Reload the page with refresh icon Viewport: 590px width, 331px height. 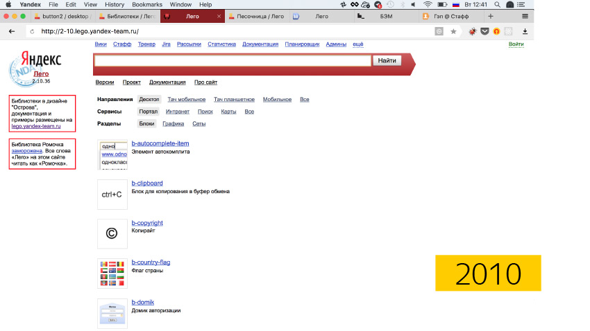[32, 32]
